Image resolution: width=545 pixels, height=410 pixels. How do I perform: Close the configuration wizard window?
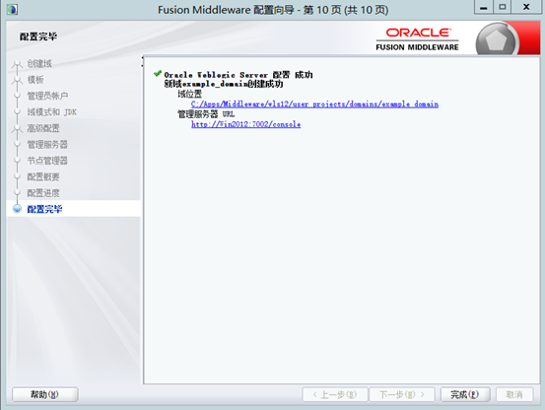coord(526,7)
